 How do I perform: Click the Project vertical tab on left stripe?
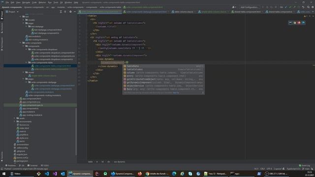[2, 15]
